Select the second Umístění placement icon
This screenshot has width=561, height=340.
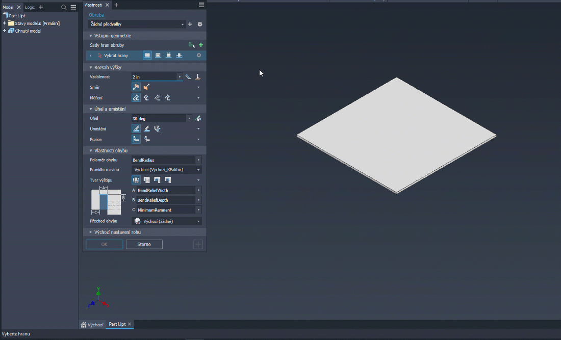(x=146, y=128)
